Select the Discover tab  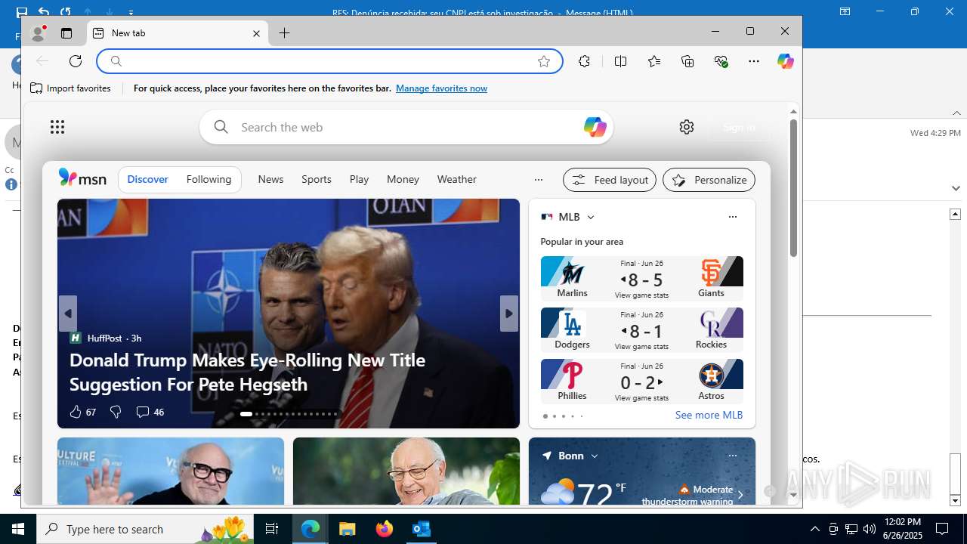147,180
